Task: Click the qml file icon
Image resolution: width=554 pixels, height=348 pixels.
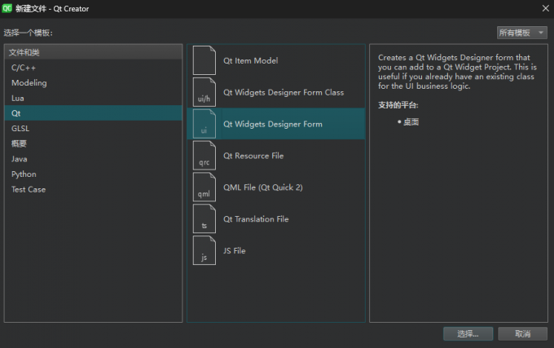Action: click(204, 187)
